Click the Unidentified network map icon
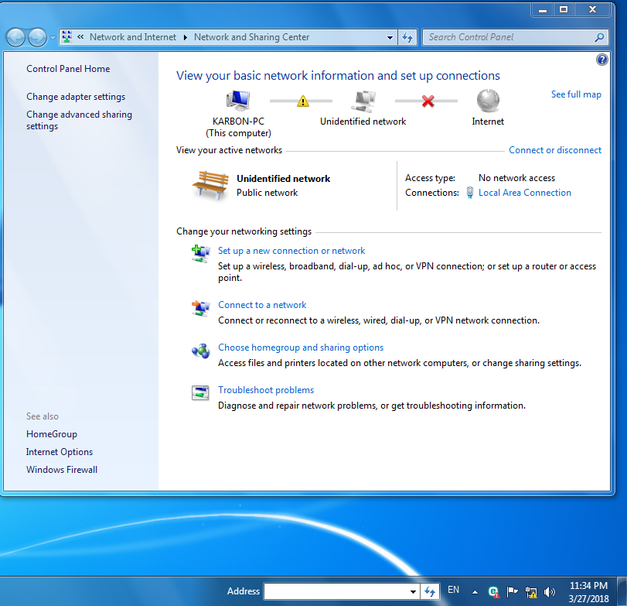 point(363,101)
